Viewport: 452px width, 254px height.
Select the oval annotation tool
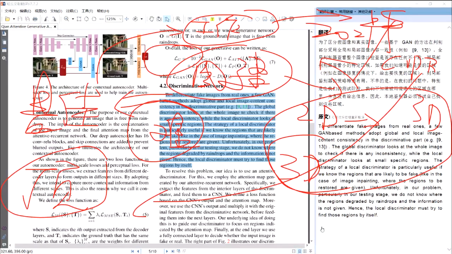257,19
